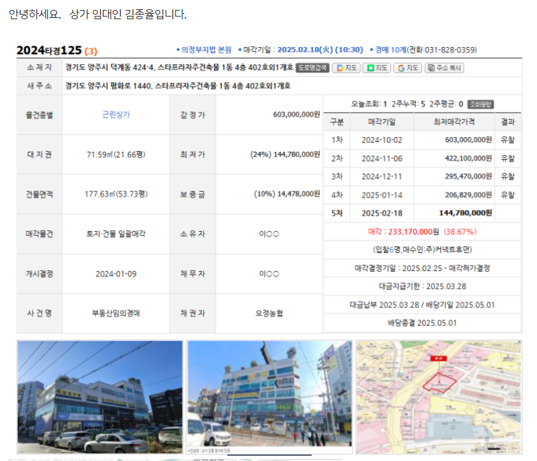Open the left building exterior photo

pos(99,395)
